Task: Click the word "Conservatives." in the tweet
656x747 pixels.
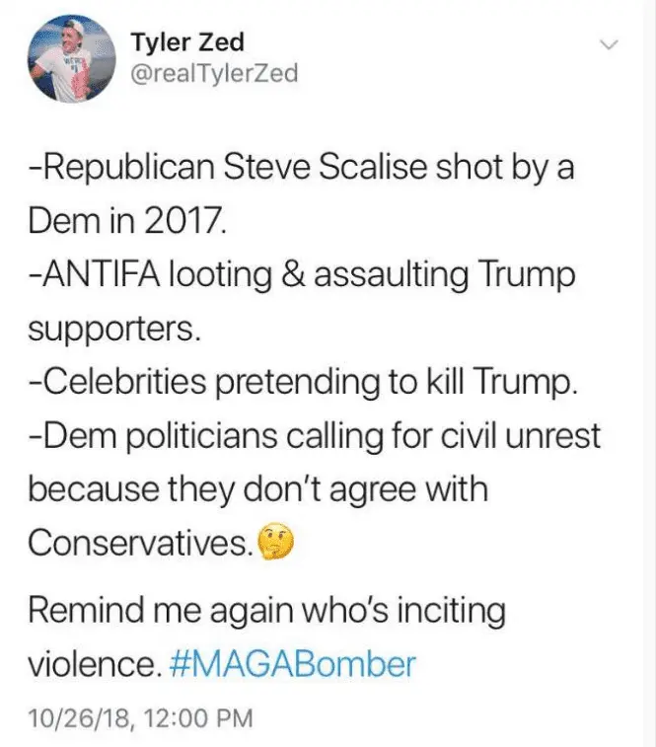Action: point(138,542)
